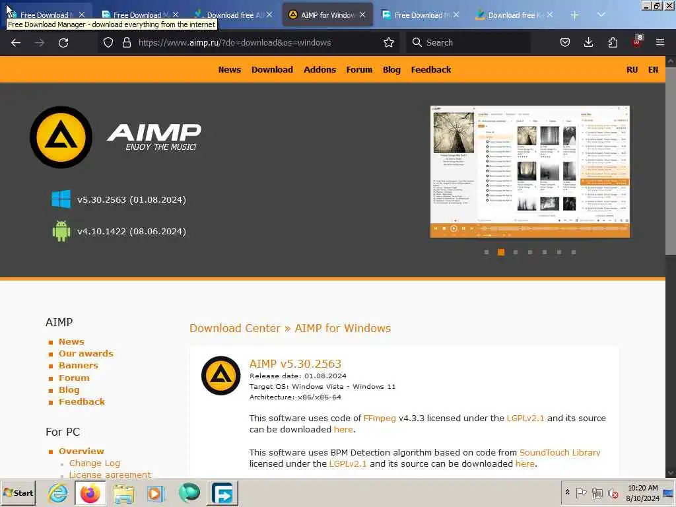Open the SoundTouch Library link
This screenshot has width=676, height=507.
tap(560, 453)
